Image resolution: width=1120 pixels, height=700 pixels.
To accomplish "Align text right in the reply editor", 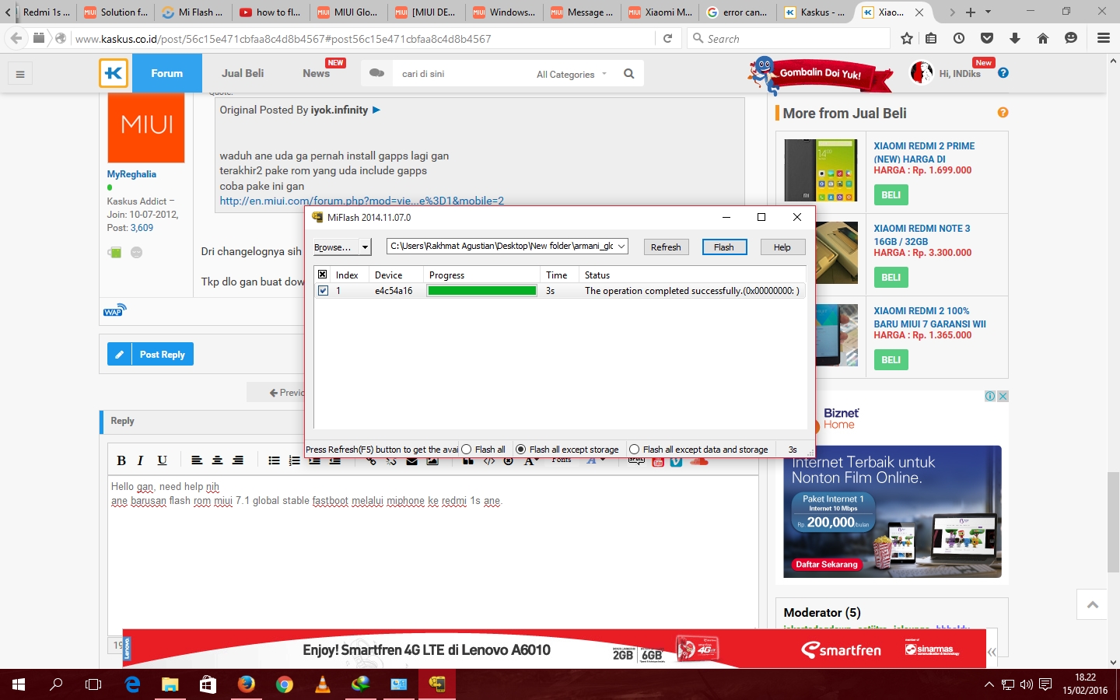I will pyautogui.click(x=238, y=460).
